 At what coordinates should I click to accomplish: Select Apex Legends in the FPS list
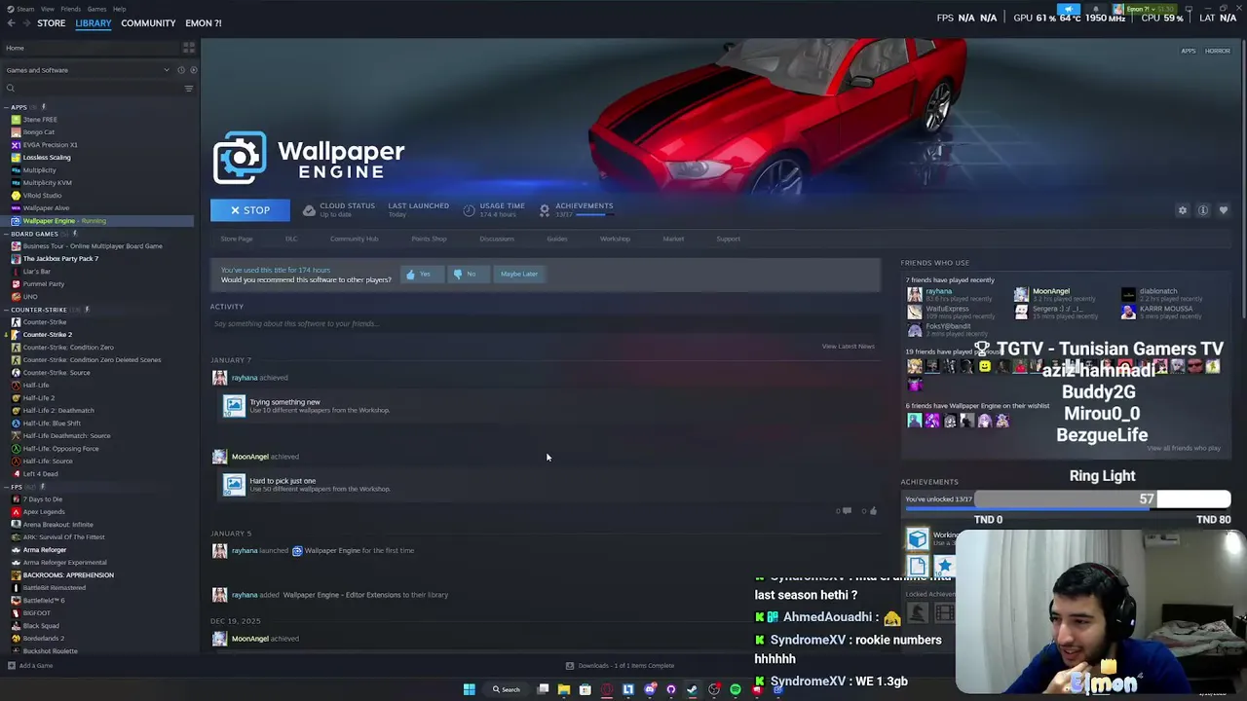coord(44,512)
